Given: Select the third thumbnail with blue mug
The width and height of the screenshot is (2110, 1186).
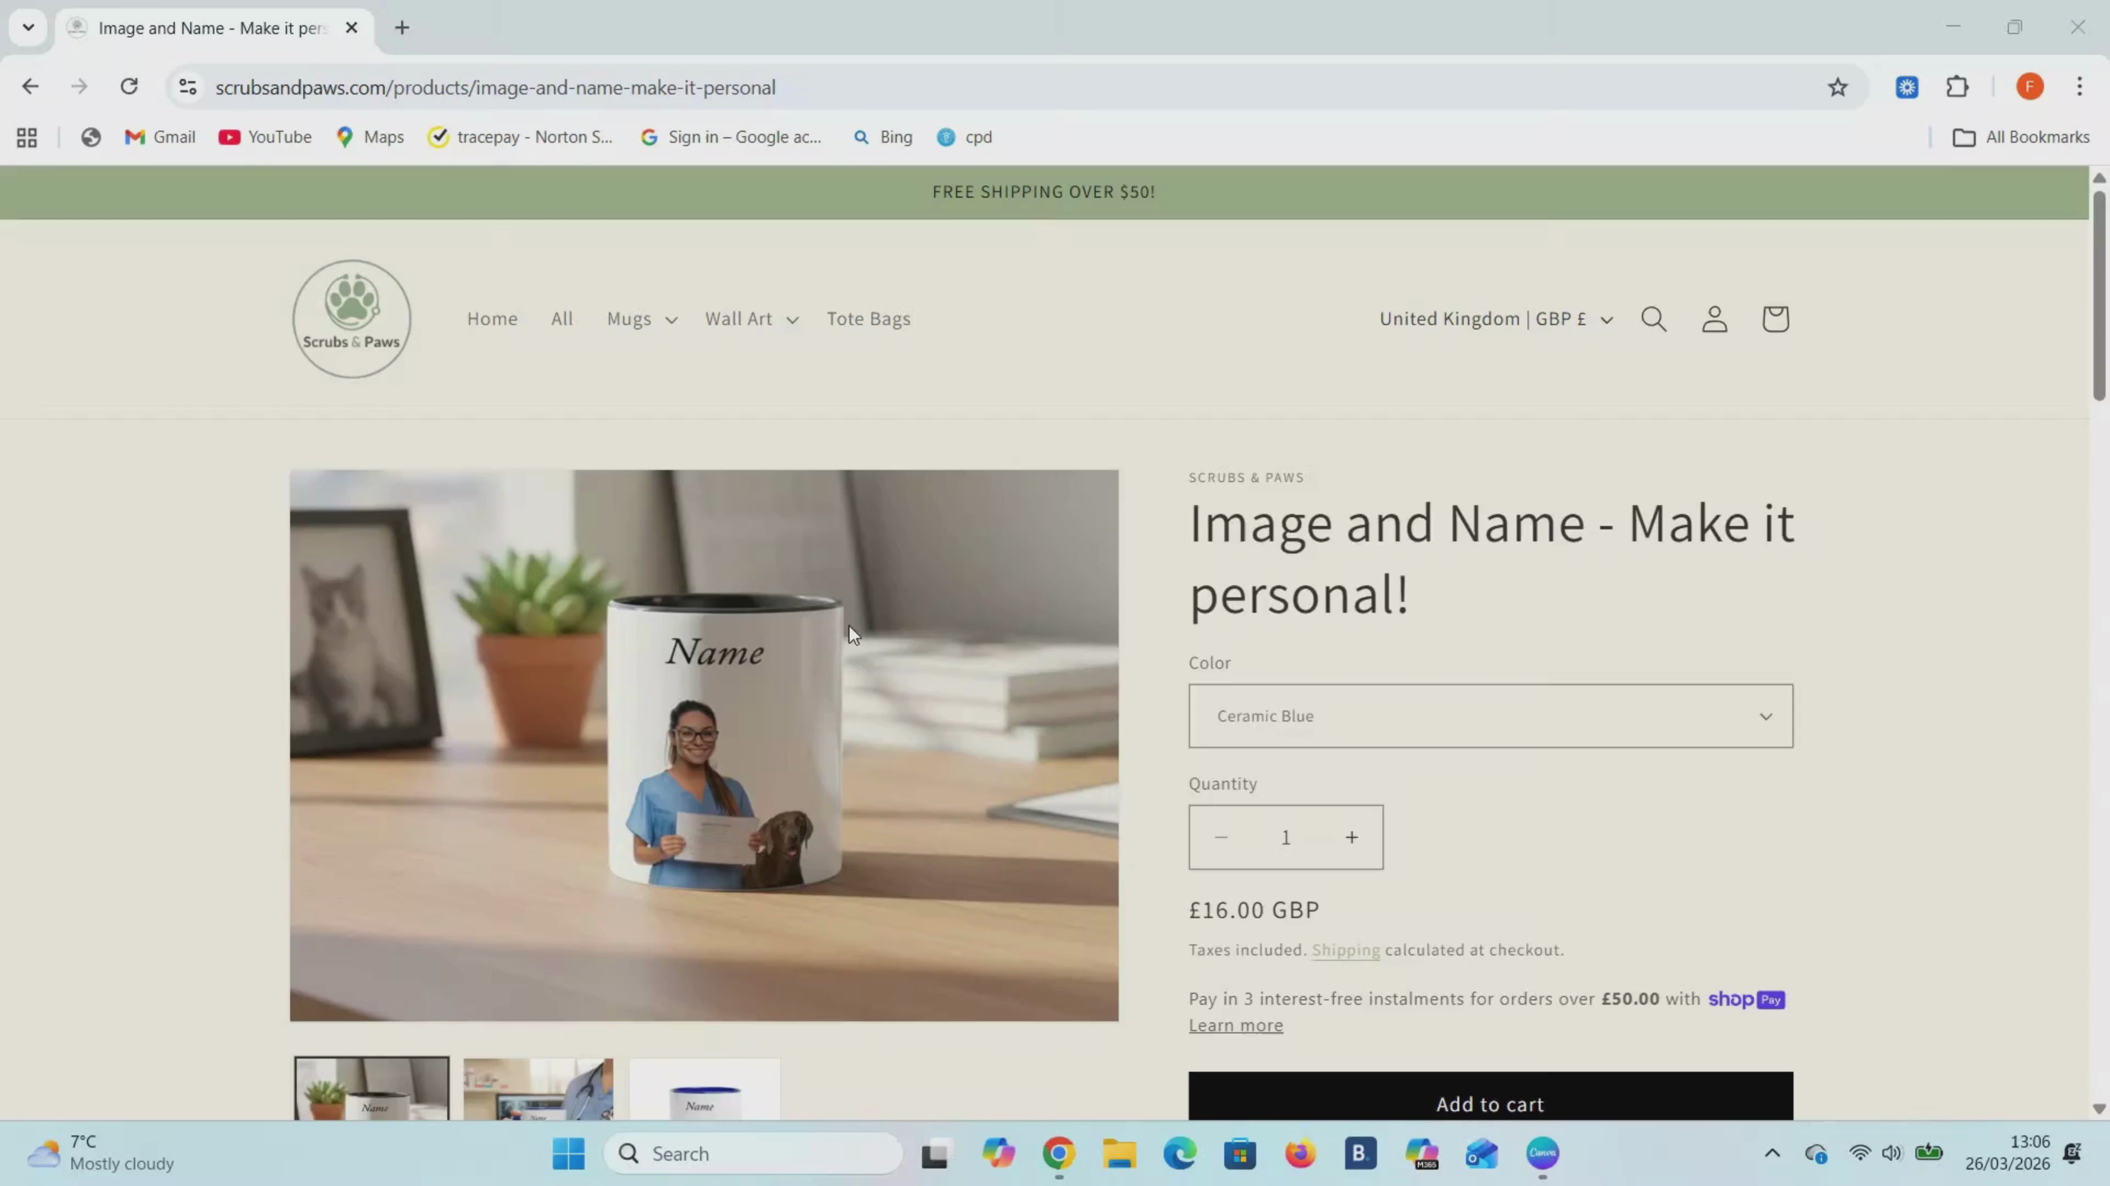Looking at the screenshot, I should pyautogui.click(x=704, y=1089).
